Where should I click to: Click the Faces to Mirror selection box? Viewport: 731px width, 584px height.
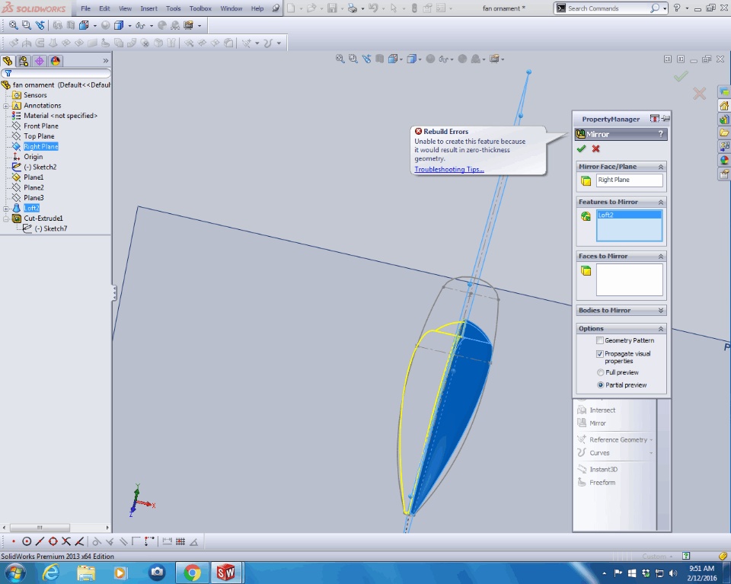click(x=629, y=279)
